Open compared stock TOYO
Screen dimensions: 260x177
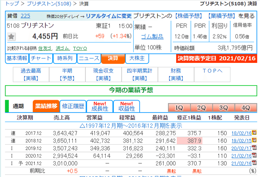[80, 49]
